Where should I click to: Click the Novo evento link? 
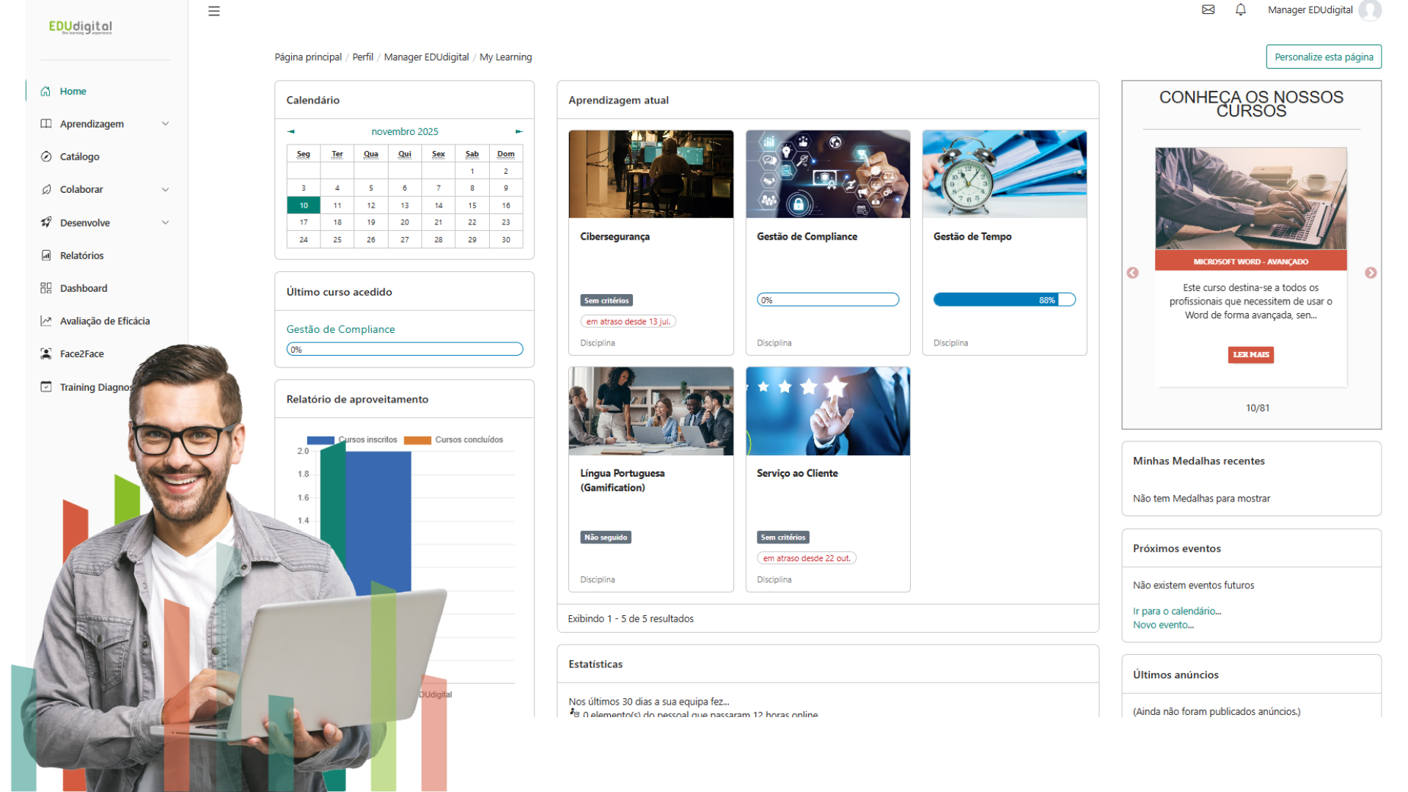1163,626
